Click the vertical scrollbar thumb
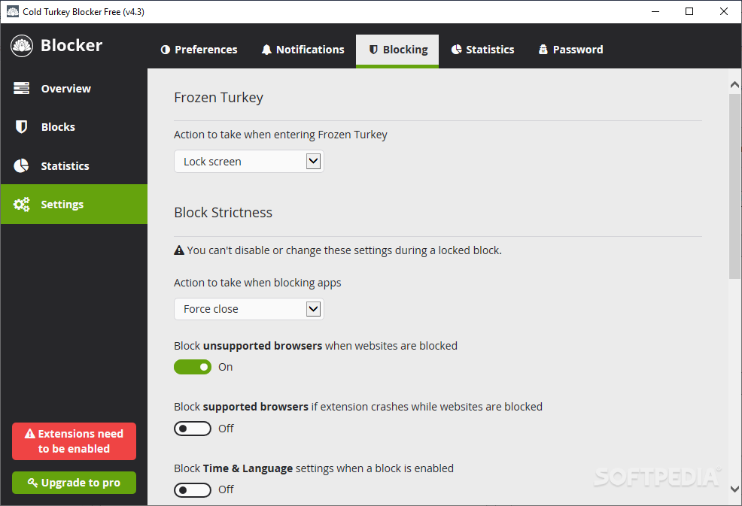 (734, 186)
